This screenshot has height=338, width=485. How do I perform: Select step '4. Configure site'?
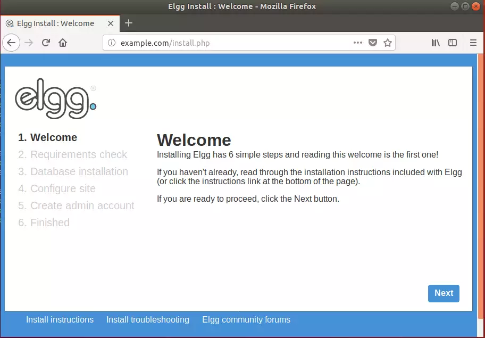pos(57,188)
